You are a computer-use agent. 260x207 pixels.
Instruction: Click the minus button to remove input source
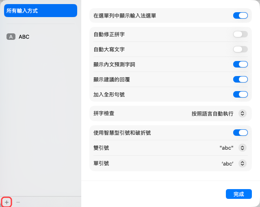click(x=18, y=202)
